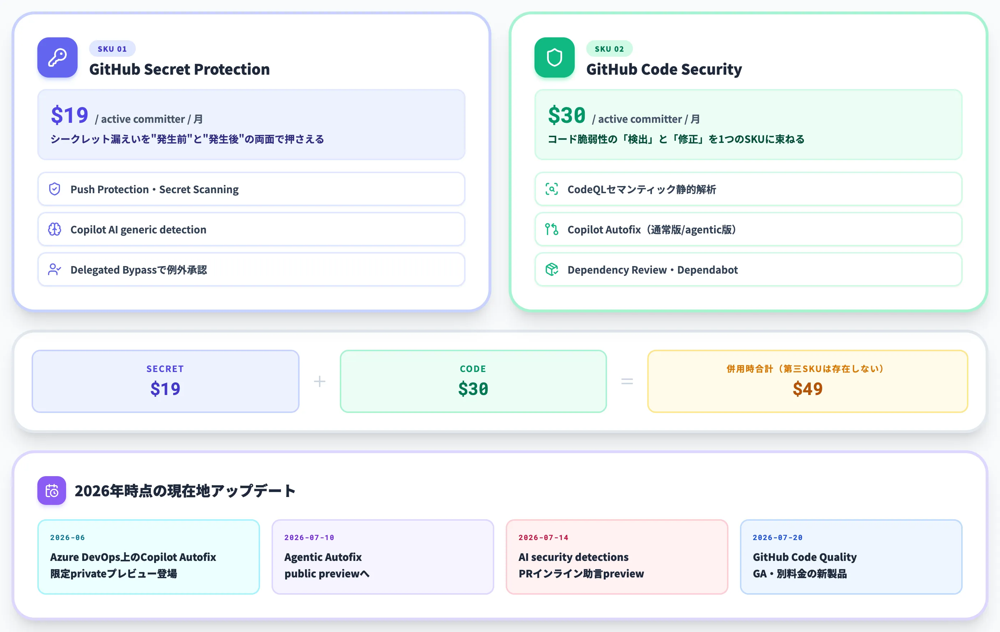This screenshot has height=632, width=1000.
Task: Click the $19 amount in the SECRET summary box
Action: click(x=165, y=389)
